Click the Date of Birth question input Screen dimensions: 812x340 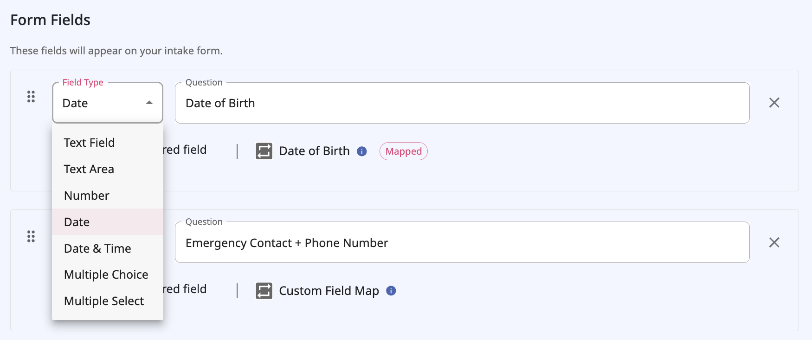tap(462, 103)
